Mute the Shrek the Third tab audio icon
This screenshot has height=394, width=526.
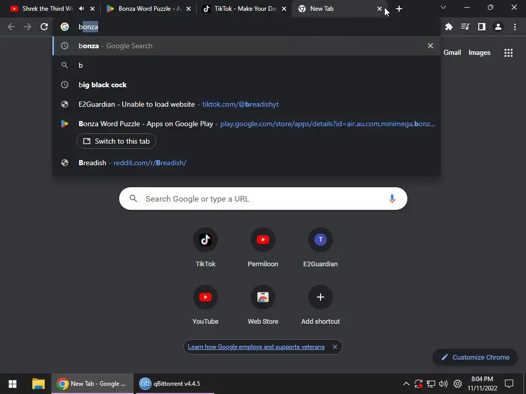pos(82,9)
